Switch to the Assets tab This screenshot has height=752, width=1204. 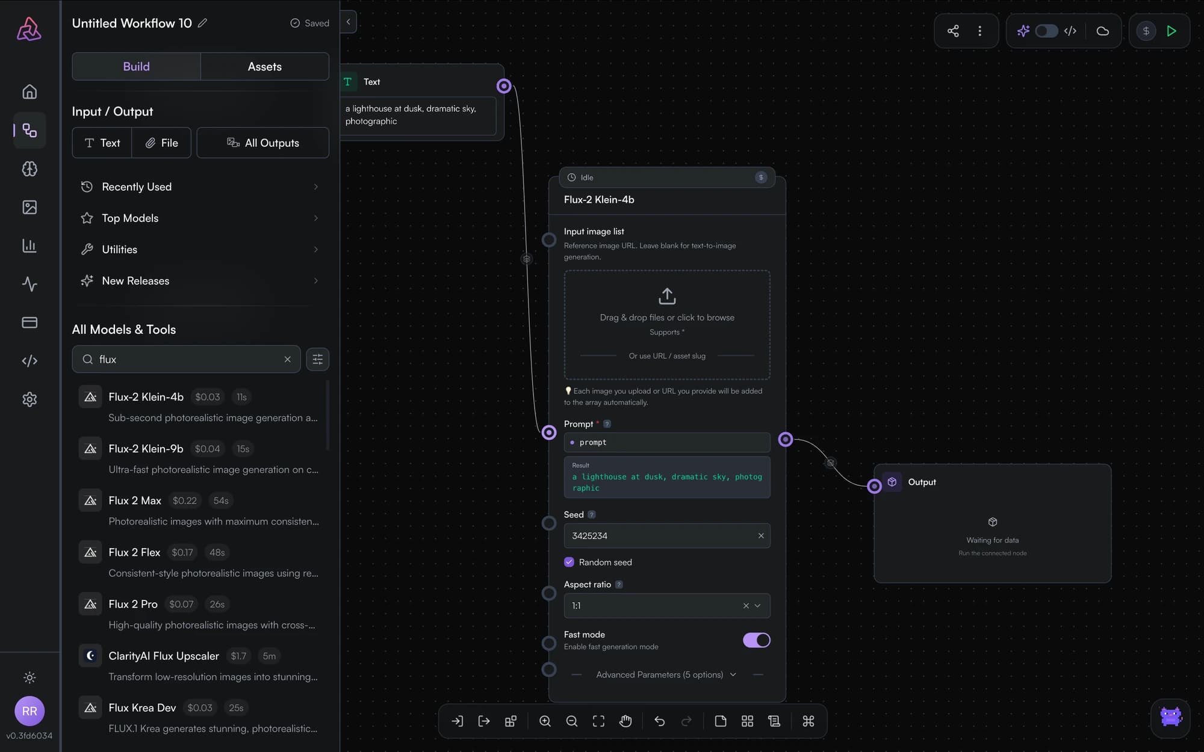pyautogui.click(x=265, y=66)
